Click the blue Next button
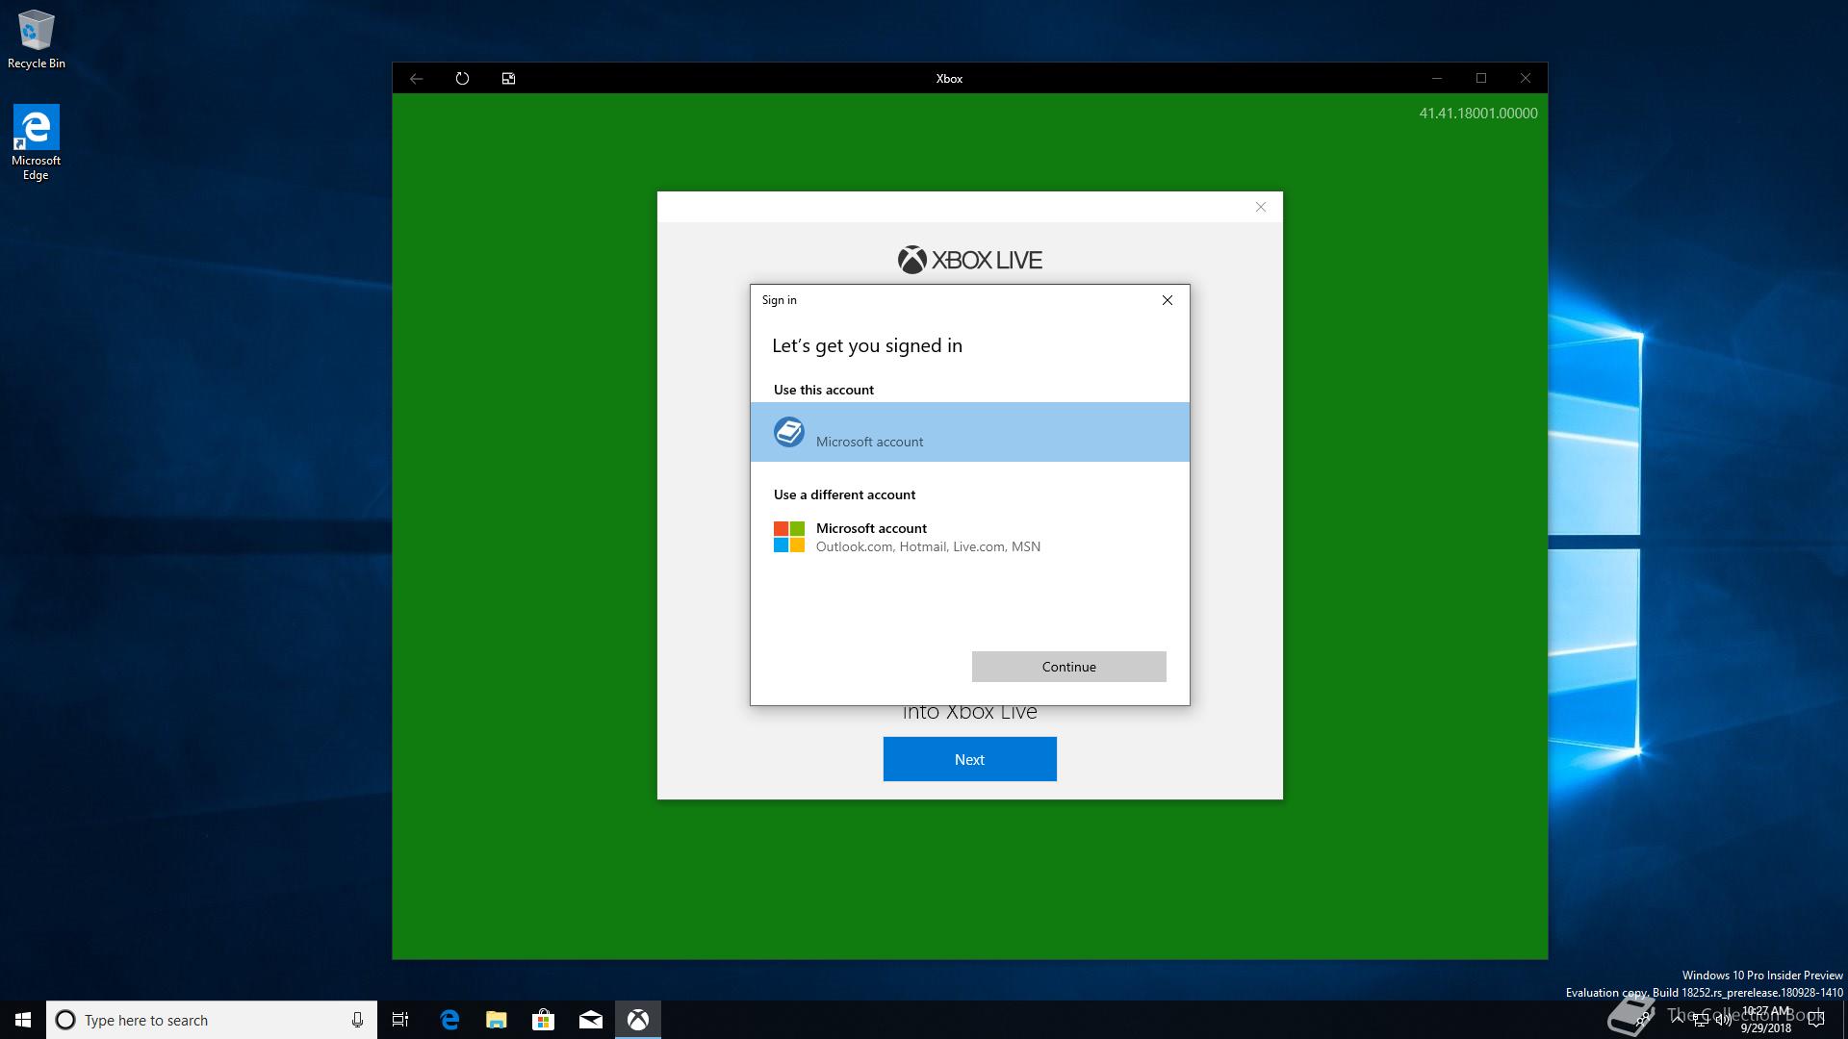 [x=970, y=759]
